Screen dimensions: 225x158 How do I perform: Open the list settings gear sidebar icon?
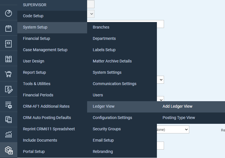coord(9,105)
